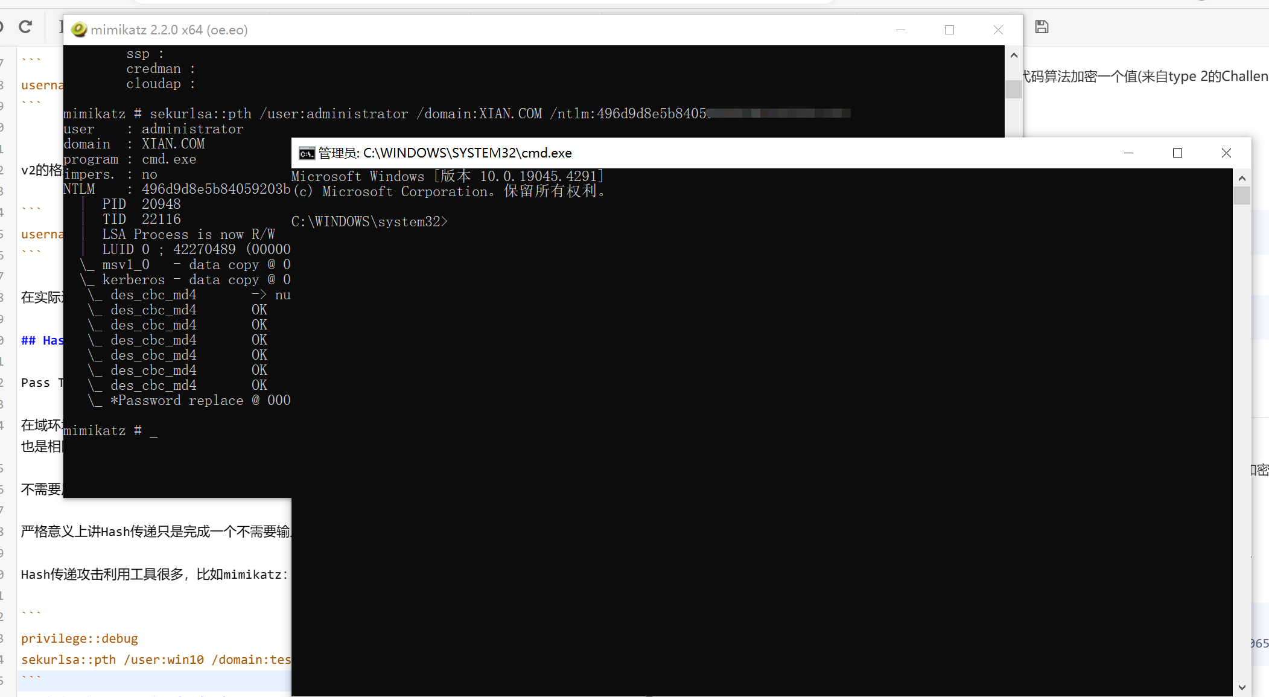Click 'domain : XIAN.COM' line
This screenshot has height=697, width=1269.
coord(134,144)
